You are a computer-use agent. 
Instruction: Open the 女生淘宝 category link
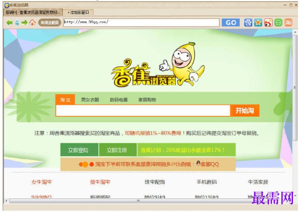click(x=42, y=182)
